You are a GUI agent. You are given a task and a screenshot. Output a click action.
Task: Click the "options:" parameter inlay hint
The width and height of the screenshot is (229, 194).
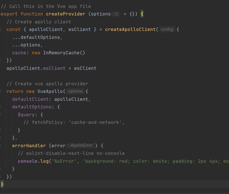75,92
